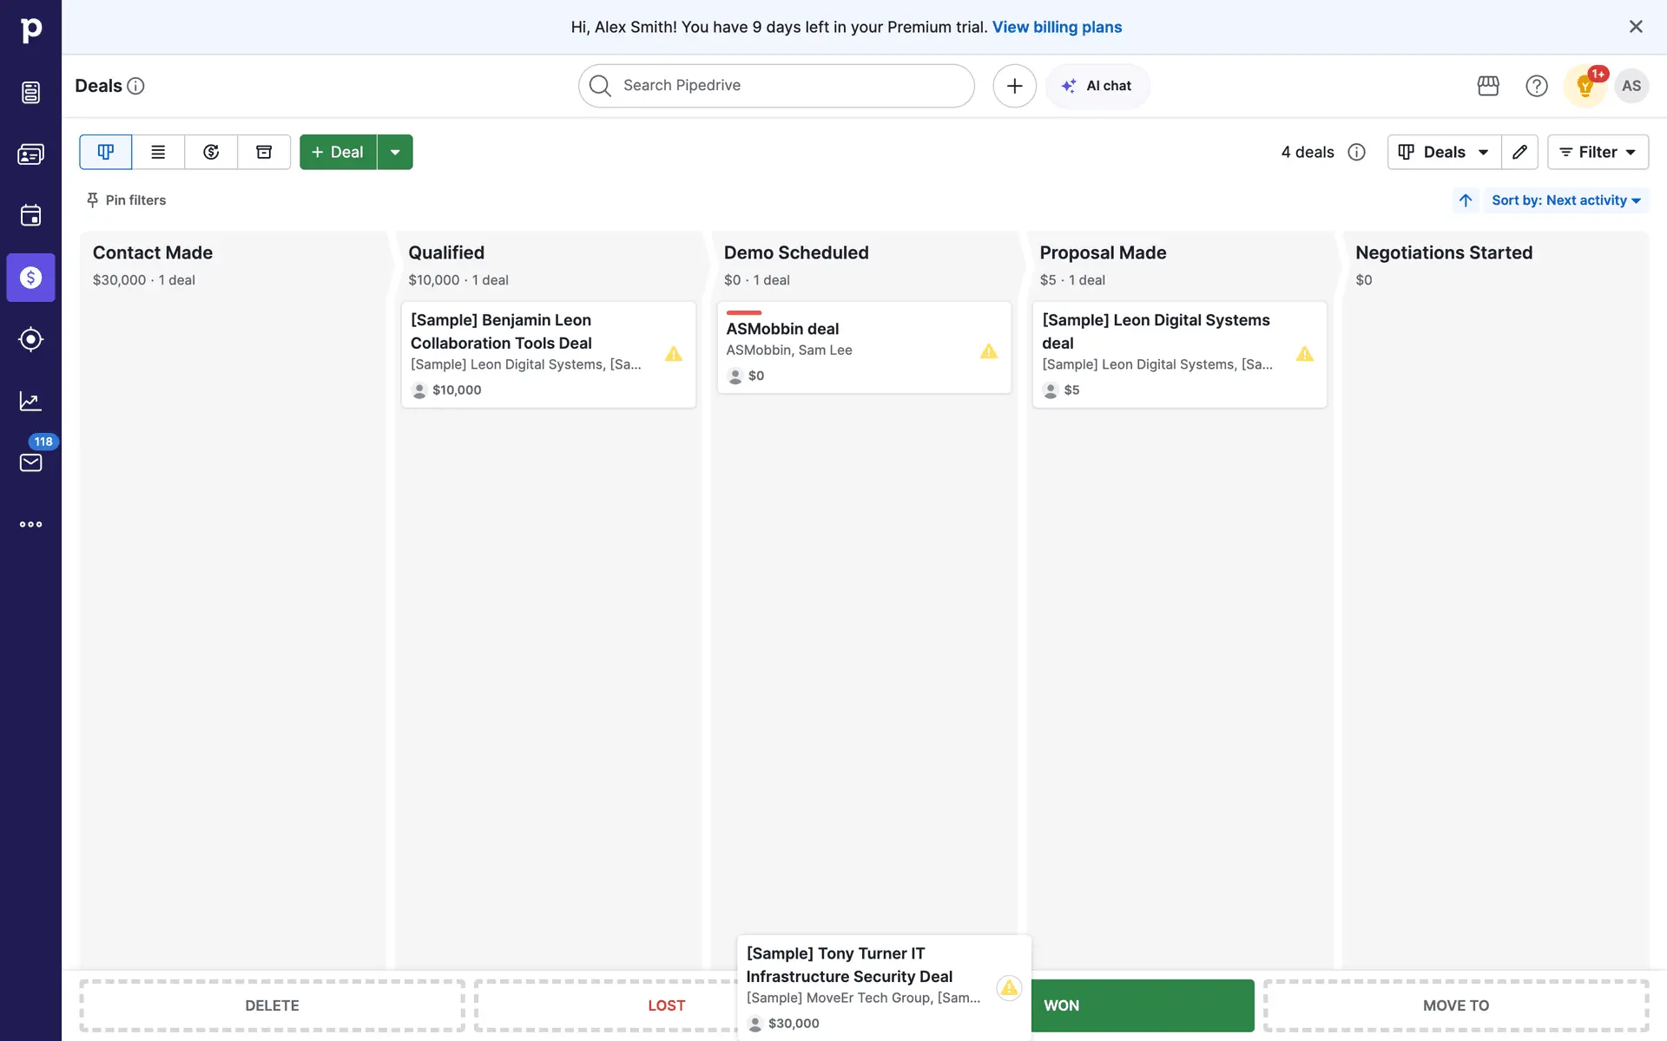Image resolution: width=1667 pixels, height=1041 pixels.
Task: Toggle sort direction arrow
Action: coord(1466,200)
